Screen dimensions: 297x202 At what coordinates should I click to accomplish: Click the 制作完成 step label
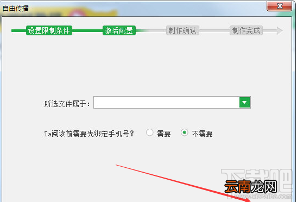point(246,30)
